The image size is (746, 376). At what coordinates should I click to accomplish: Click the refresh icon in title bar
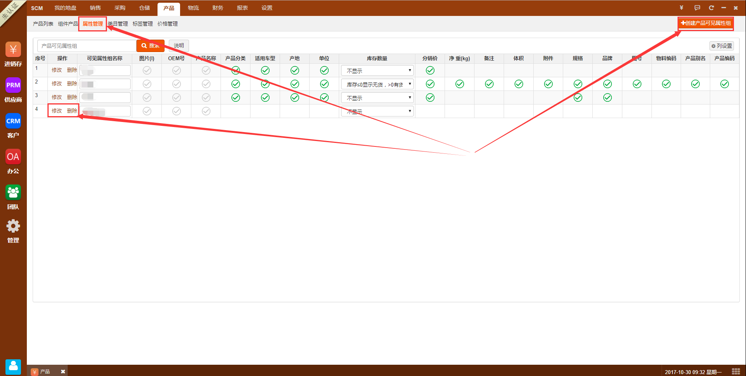point(711,8)
